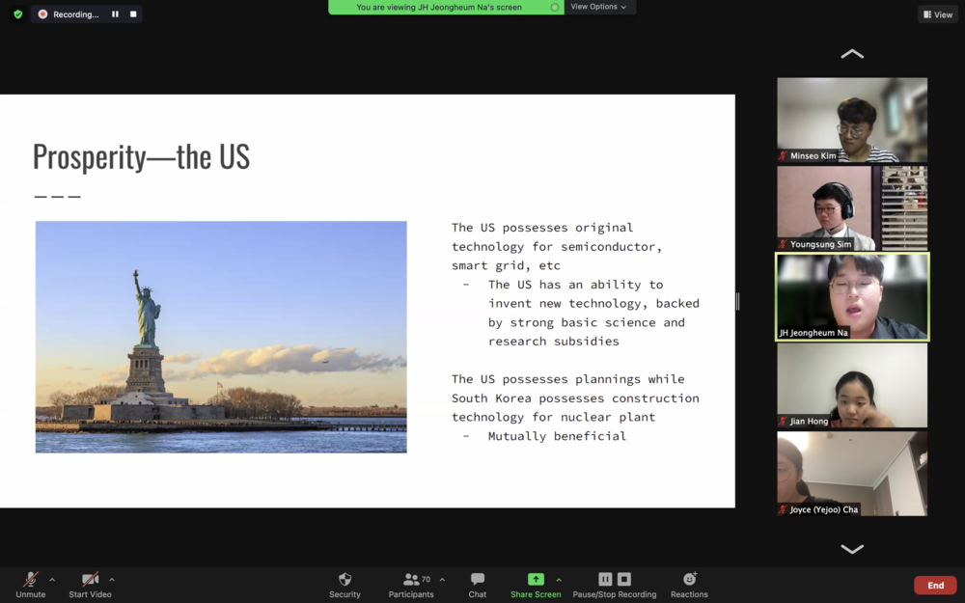Expand audio options arrow beside Unmute

[52, 580]
